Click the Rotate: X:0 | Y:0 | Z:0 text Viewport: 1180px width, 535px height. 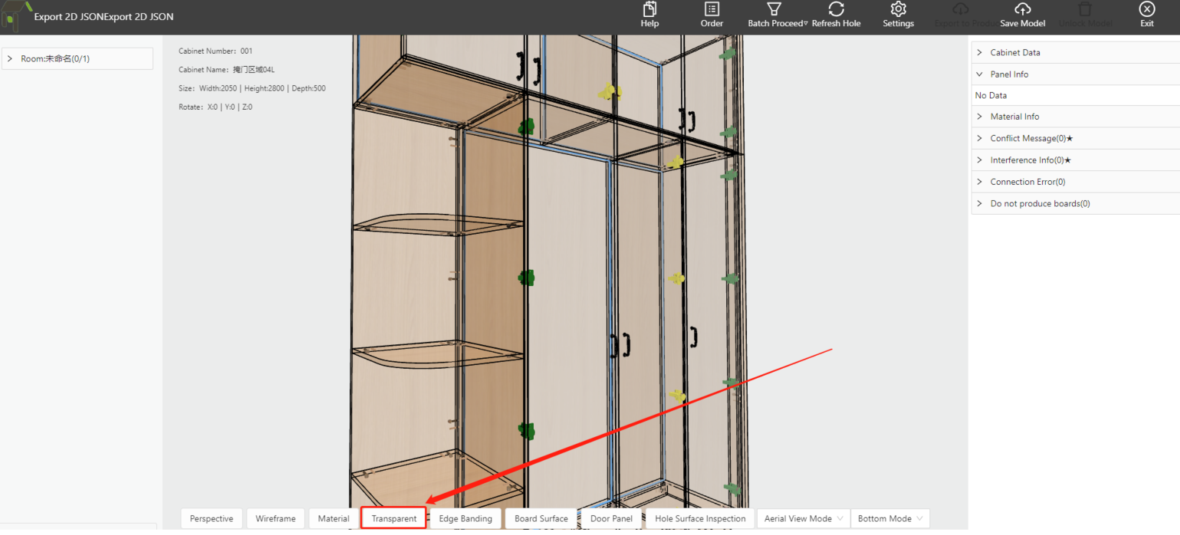point(215,107)
